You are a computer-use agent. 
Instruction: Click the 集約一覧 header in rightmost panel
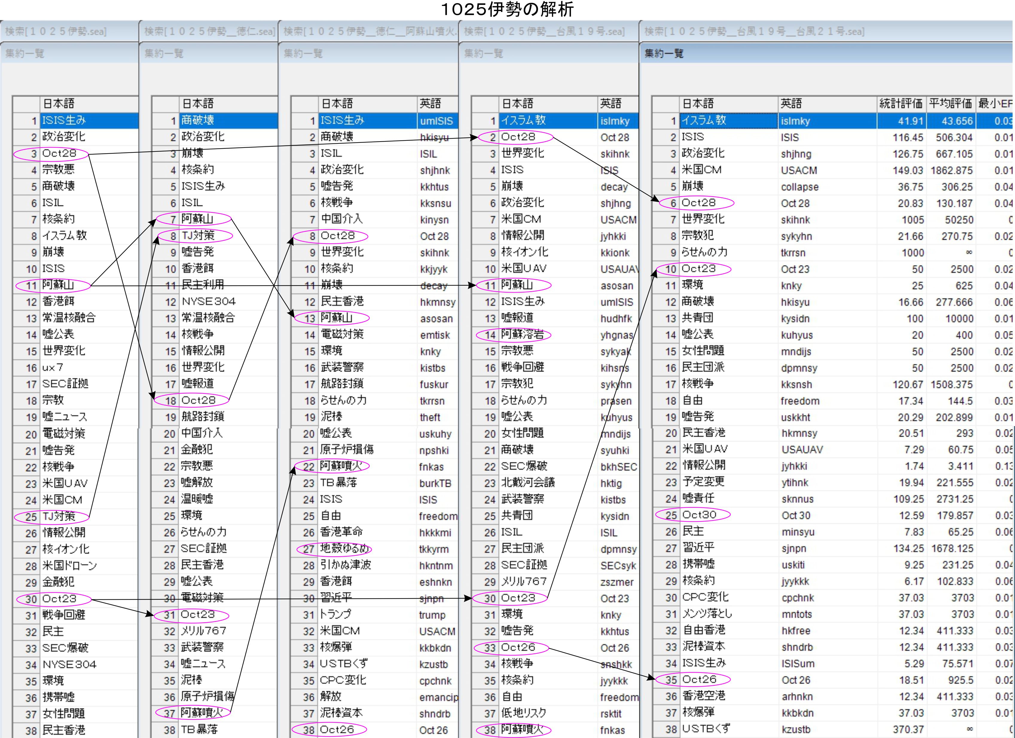coord(664,54)
